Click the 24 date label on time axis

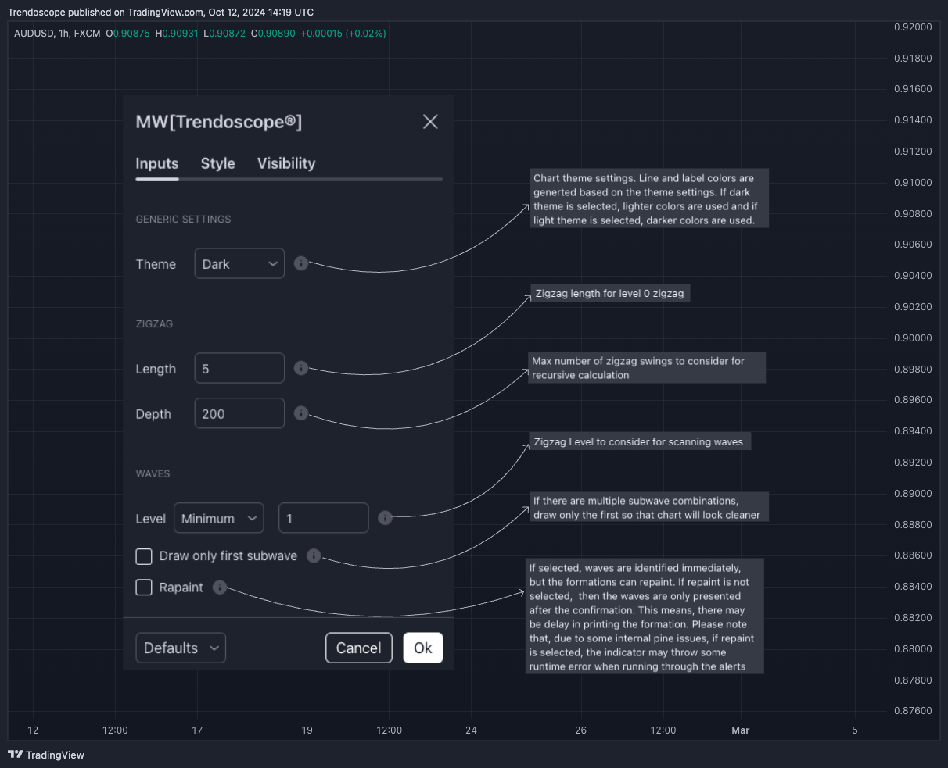coord(471,730)
